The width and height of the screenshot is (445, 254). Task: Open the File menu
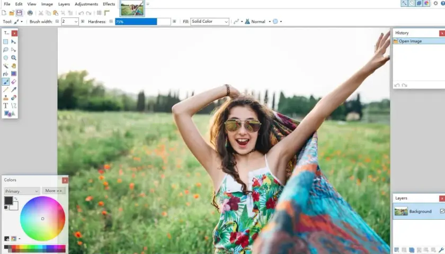pyautogui.click(x=7, y=4)
